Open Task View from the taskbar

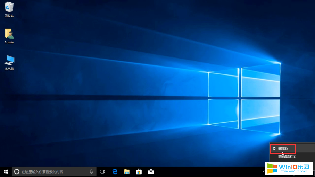pyautogui.click(x=102, y=171)
